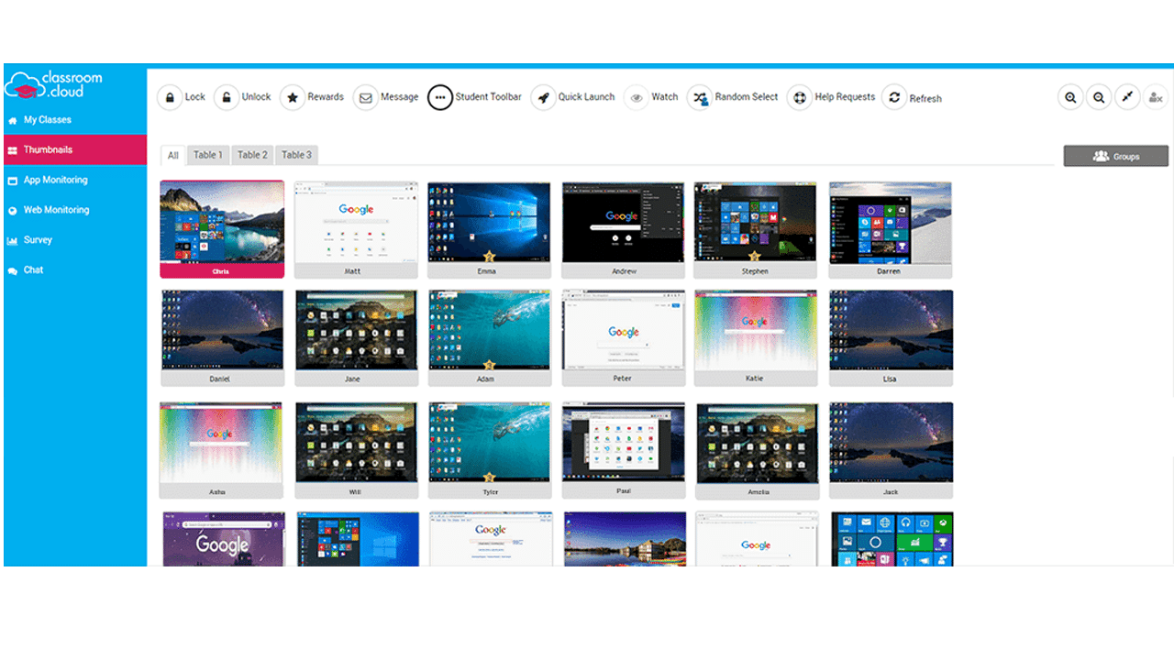Switch to the Table 1 tab
This screenshot has width=1174, height=660.
coord(207,155)
